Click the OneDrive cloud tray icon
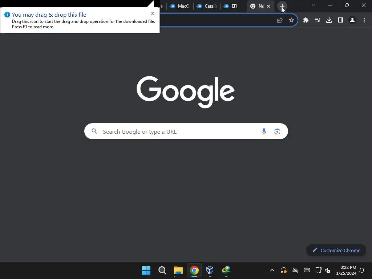This screenshot has width=372, height=279. [295, 270]
